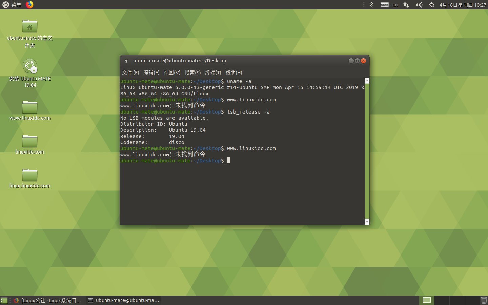Click the 'No LSB modules are available.' line

coord(164,118)
